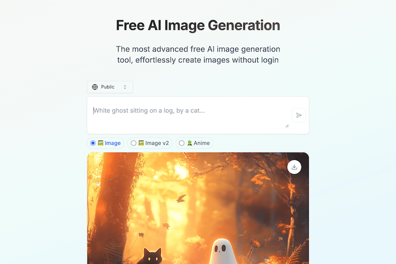This screenshot has height=264, width=396.
Task: Switch to the Anime radio option
Action: [x=181, y=143]
